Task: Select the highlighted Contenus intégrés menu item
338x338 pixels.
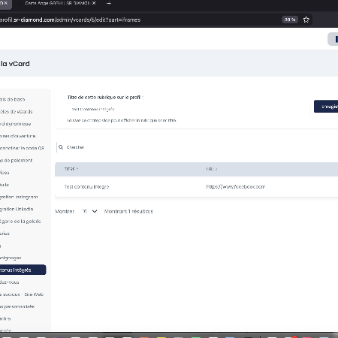Action: pyautogui.click(x=23, y=270)
